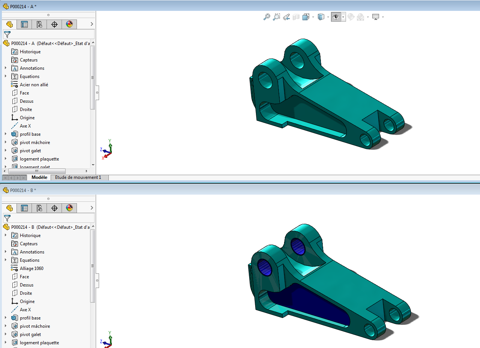
Task: Open the Apply Scene dropdown arrow
Action: point(368,17)
